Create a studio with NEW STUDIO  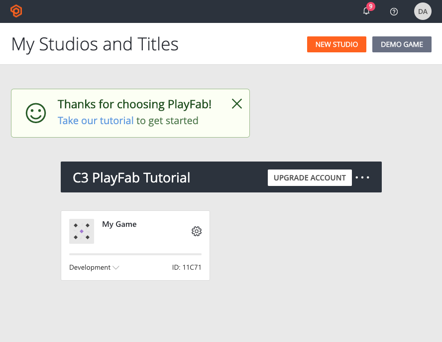[336, 44]
